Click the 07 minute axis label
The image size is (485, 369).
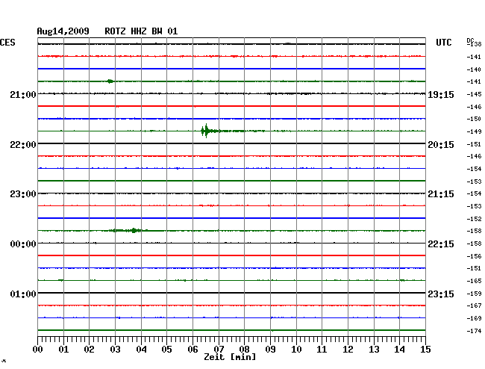[219, 350]
